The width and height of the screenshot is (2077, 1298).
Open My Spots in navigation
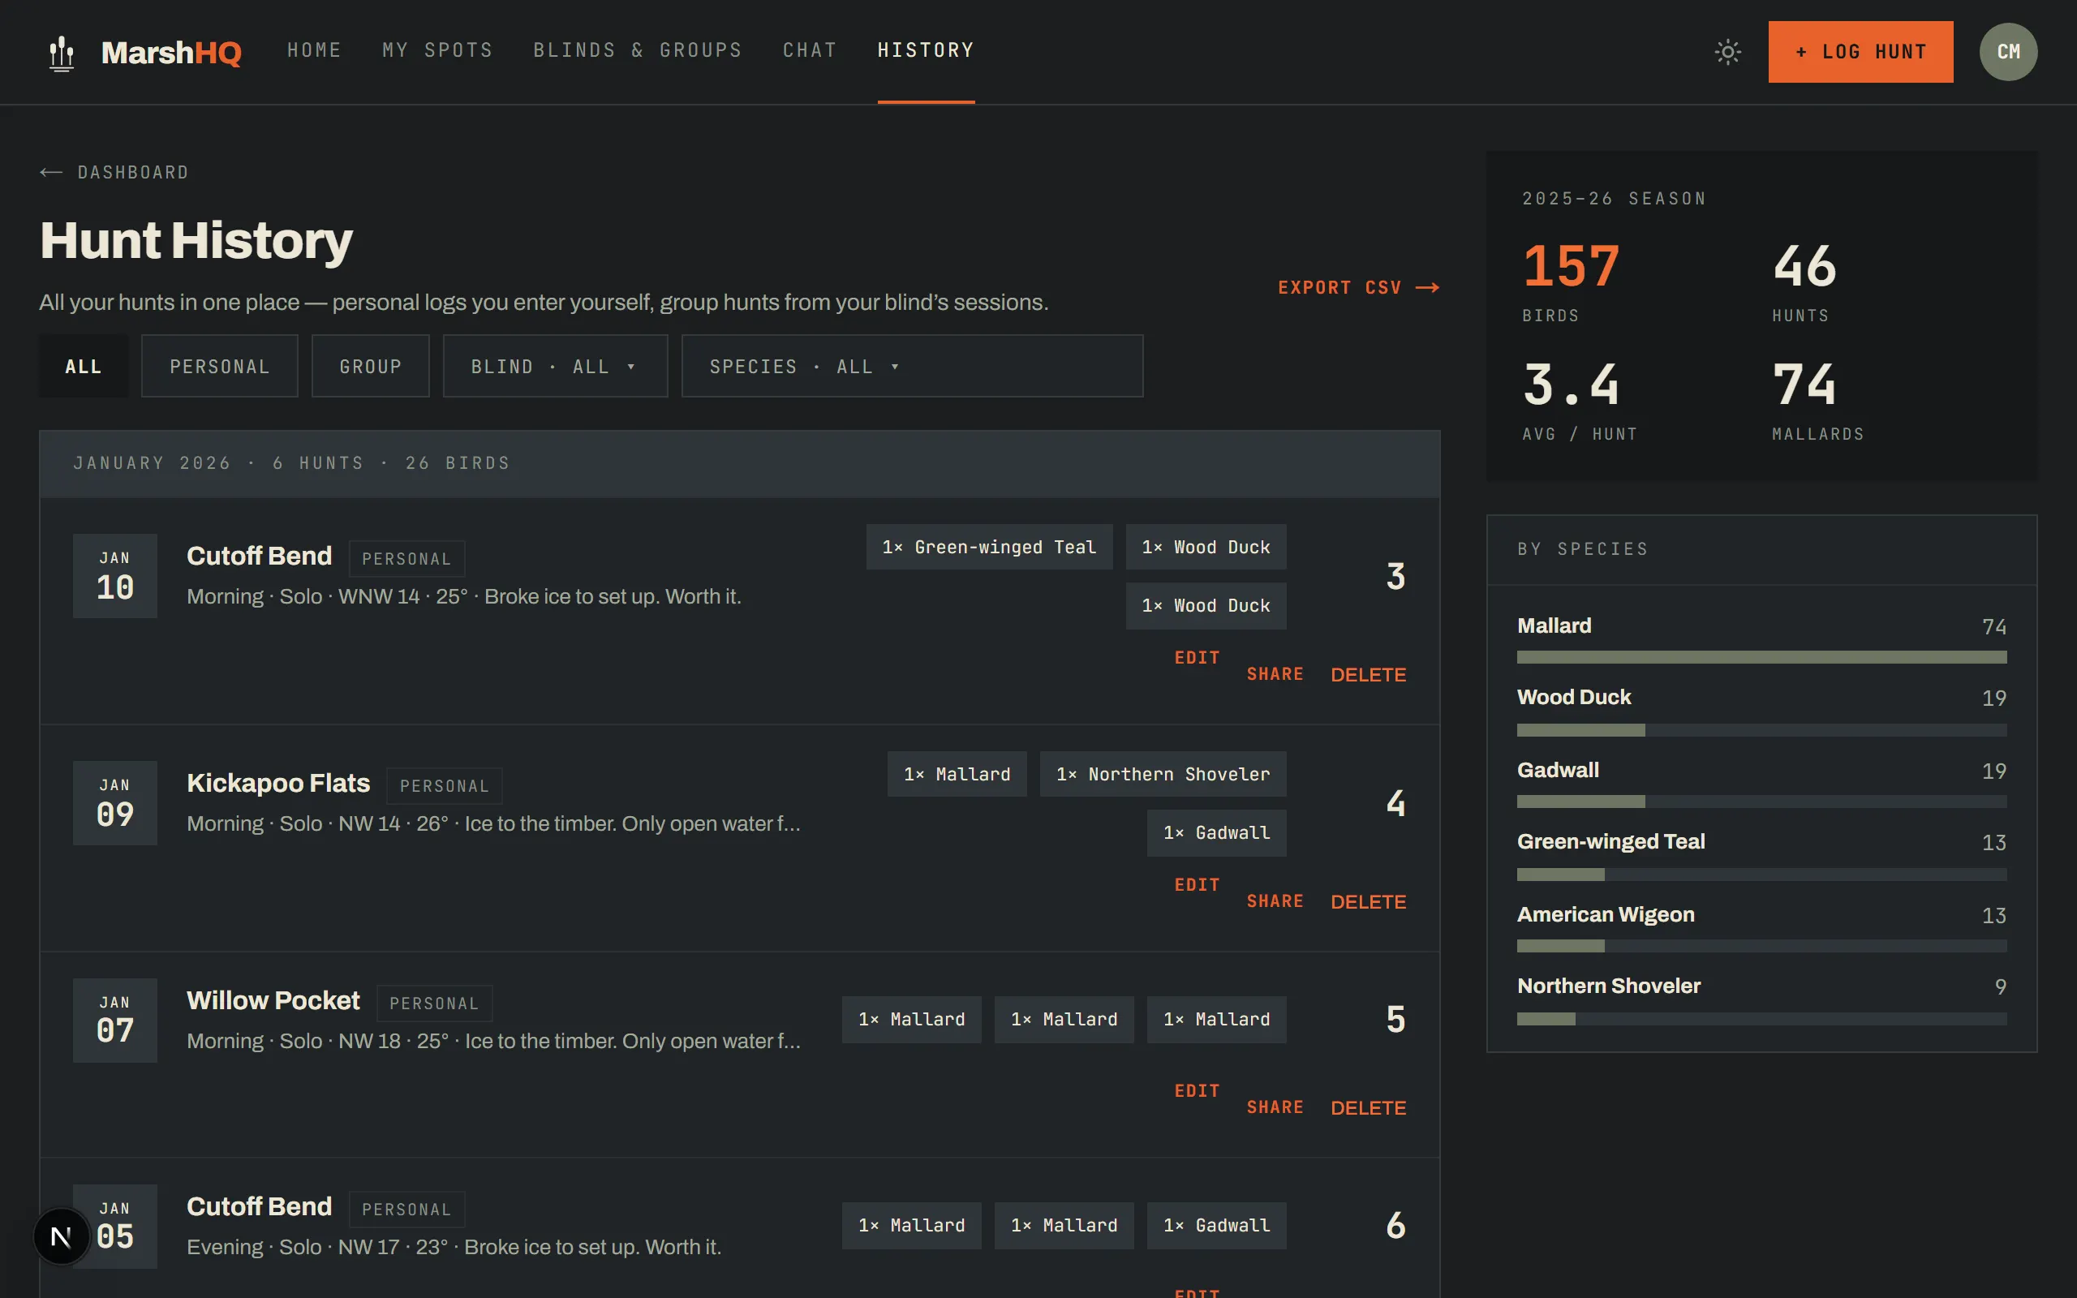point(438,50)
